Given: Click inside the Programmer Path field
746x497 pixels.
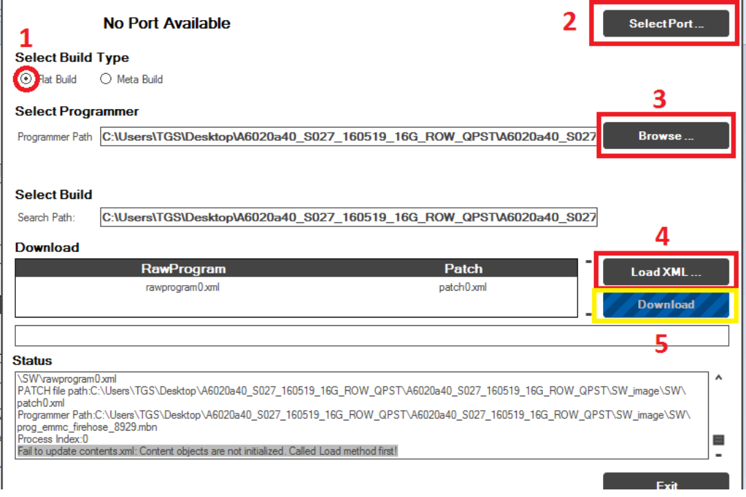Looking at the screenshot, I should point(348,137).
